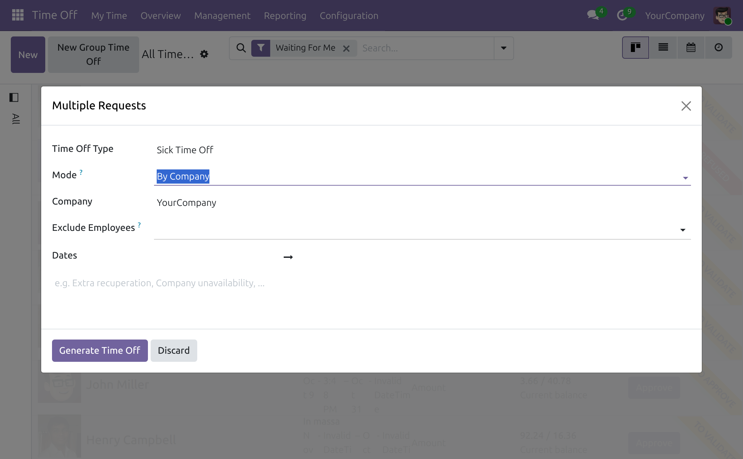The height and width of the screenshot is (459, 743).
Task: Open the Reporting menu
Action: (285, 16)
